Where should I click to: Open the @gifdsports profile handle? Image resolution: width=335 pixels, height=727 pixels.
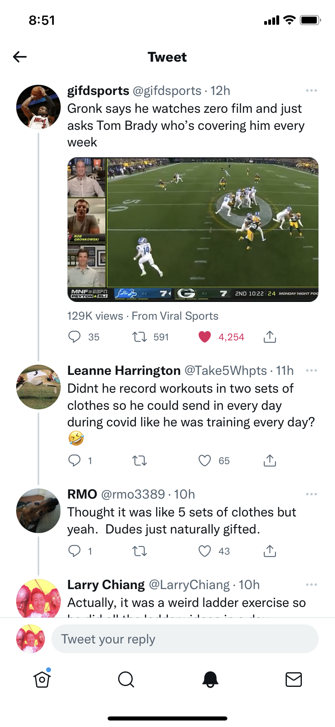point(167,91)
